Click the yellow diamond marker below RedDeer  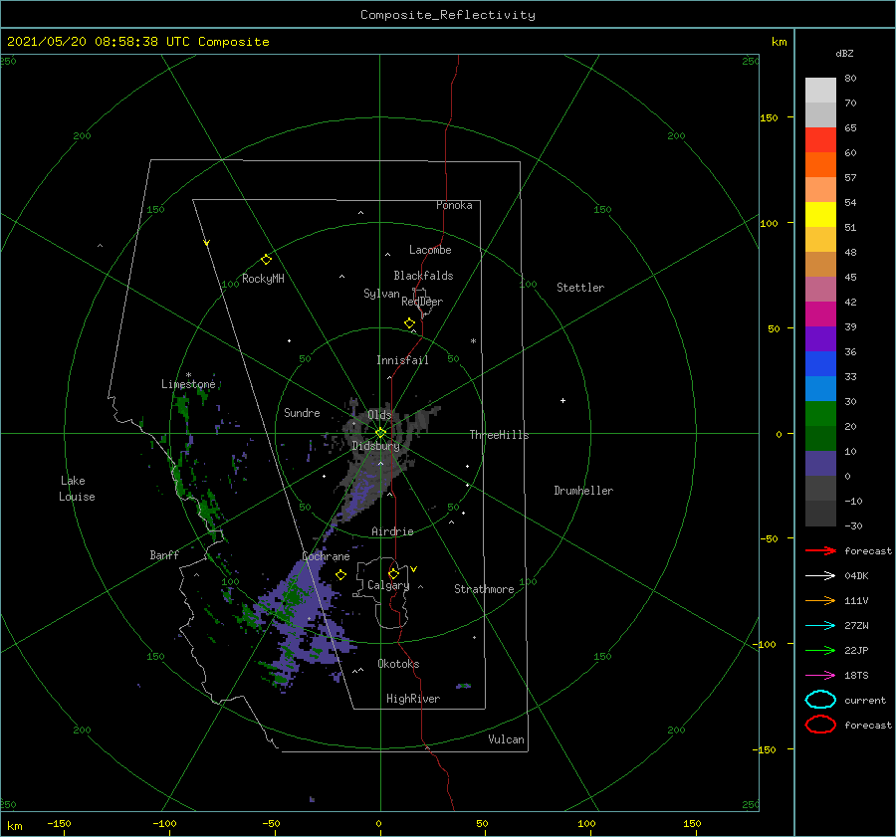(409, 323)
